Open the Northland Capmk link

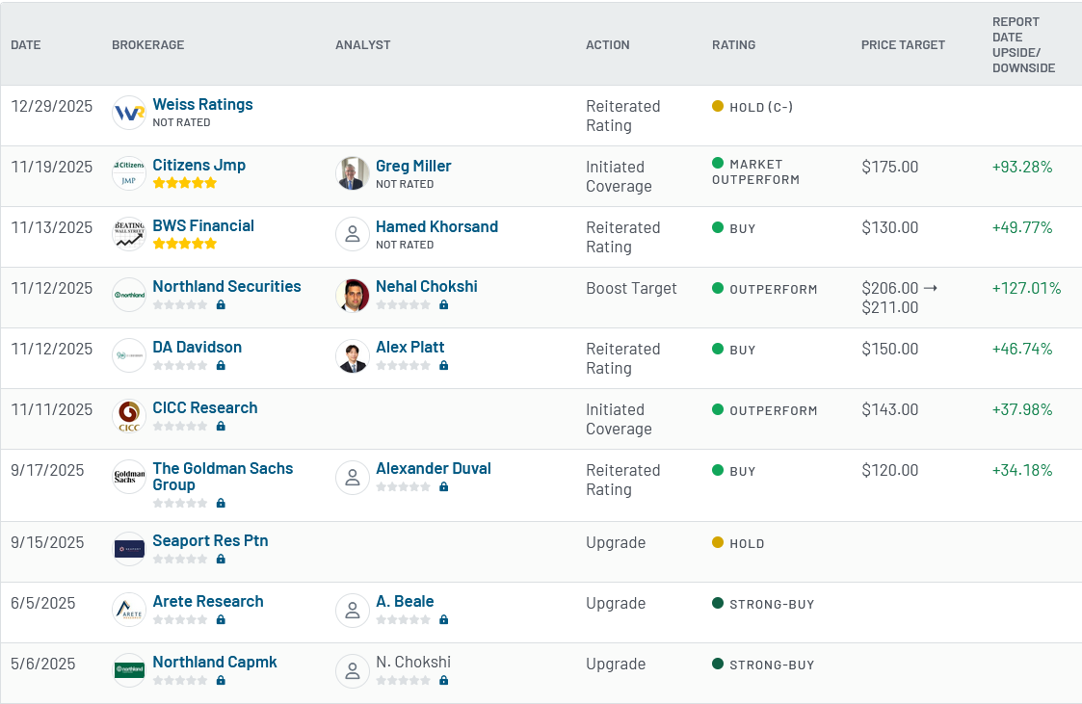[215, 662]
